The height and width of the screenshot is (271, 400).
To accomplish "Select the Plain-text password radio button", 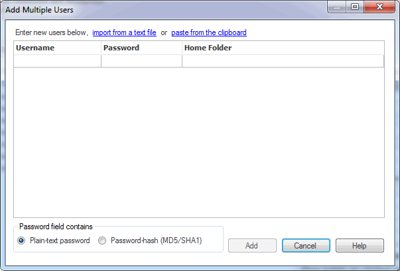I will [x=22, y=241].
